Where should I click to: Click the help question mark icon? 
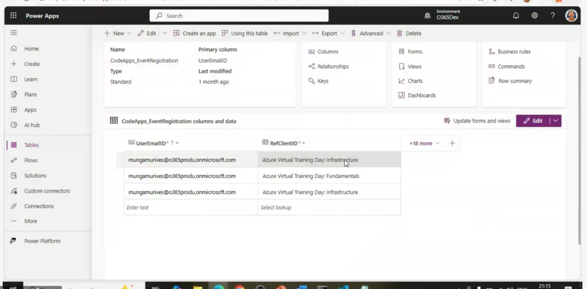coord(553,15)
